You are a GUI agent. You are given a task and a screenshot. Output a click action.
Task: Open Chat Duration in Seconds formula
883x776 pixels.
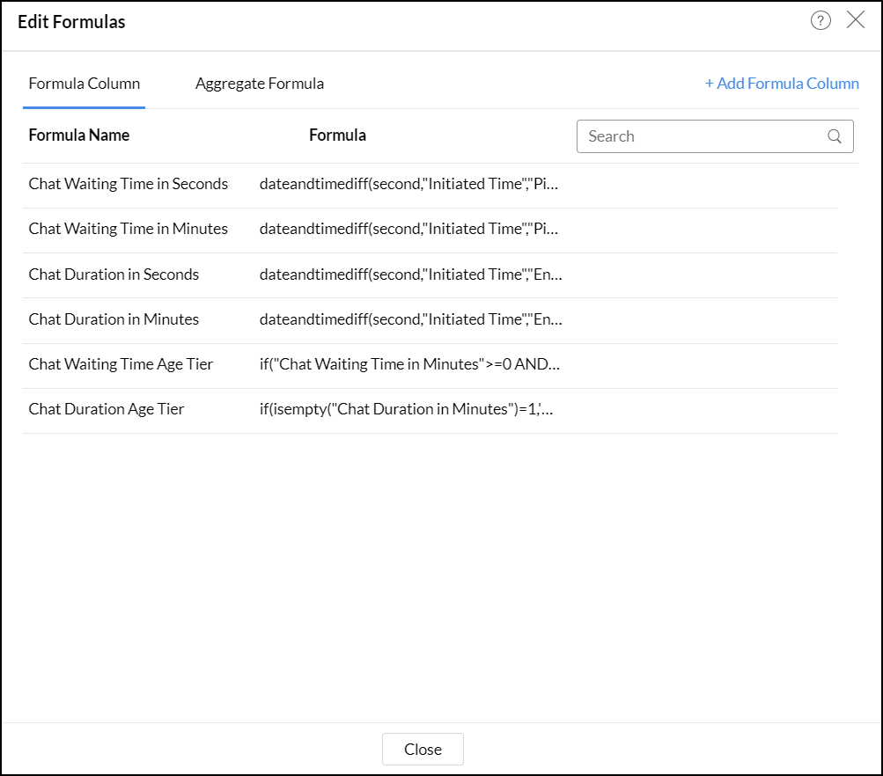point(114,275)
